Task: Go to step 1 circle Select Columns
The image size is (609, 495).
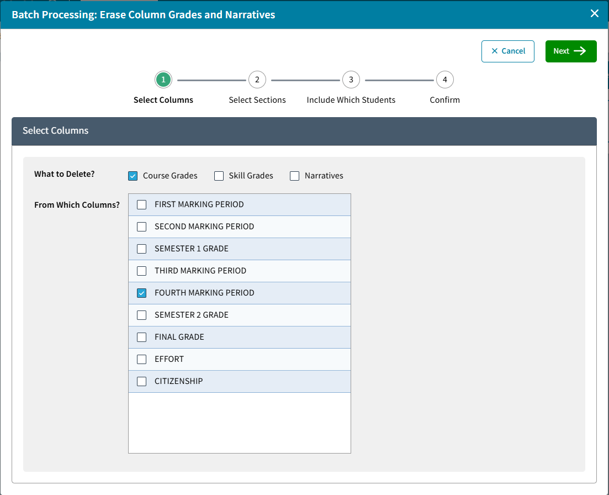Action: [163, 80]
